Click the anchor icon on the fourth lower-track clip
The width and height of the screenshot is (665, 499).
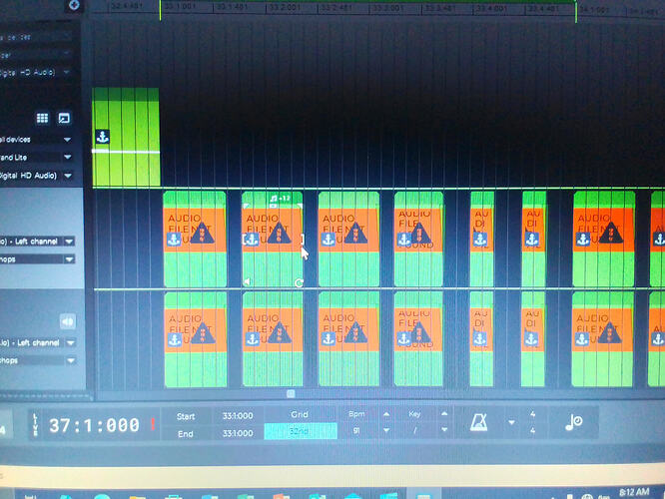click(x=403, y=338)
